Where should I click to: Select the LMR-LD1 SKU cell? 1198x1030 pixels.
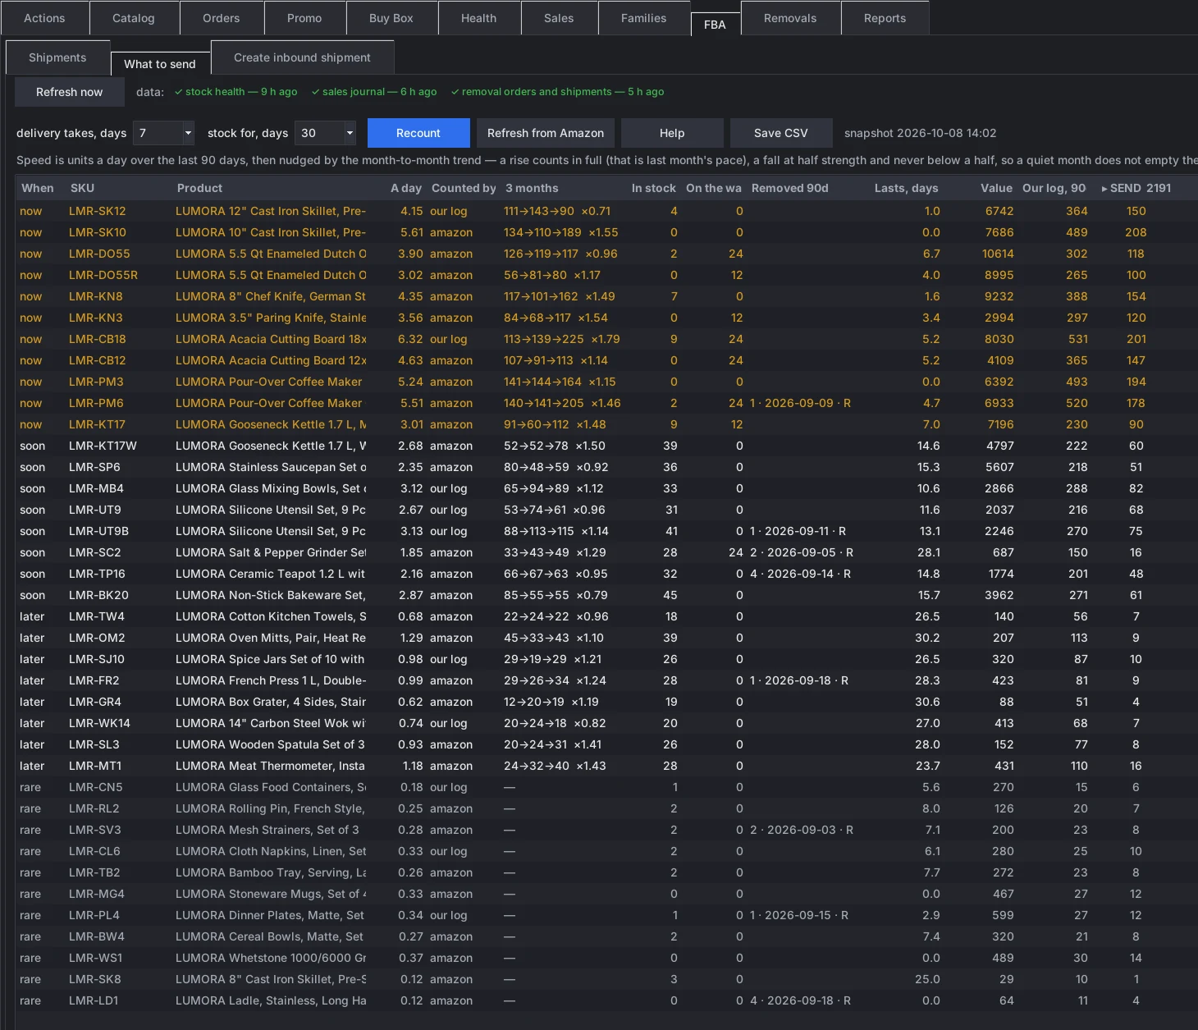pos(94,1000)
